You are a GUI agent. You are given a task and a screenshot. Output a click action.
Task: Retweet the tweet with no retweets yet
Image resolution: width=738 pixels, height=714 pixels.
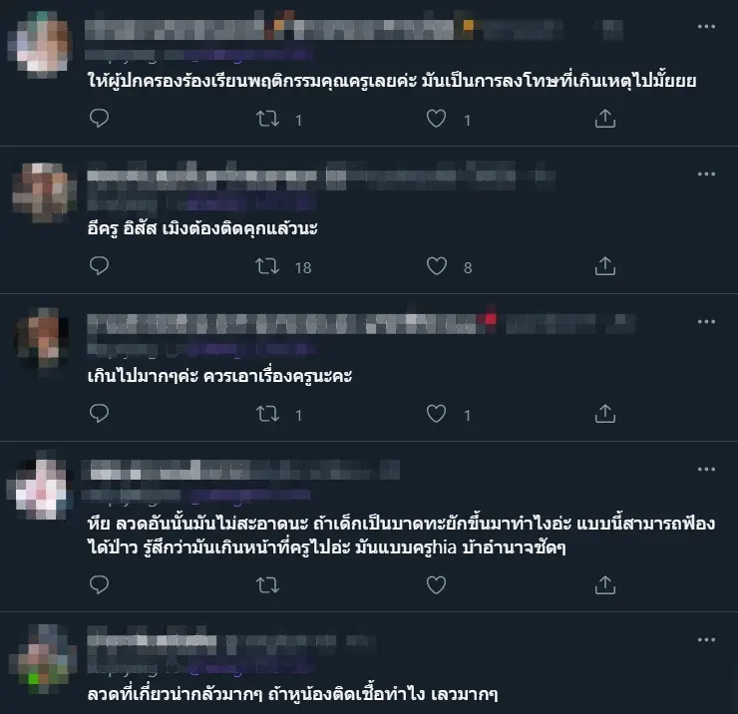coord(267,585)
